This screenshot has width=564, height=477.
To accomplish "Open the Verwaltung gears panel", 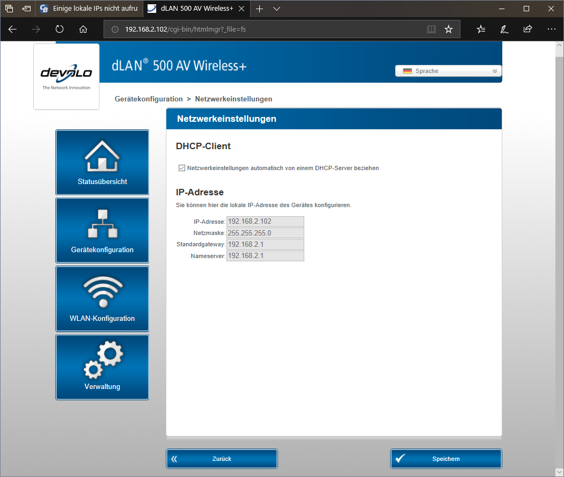I will tap(102, 367).
